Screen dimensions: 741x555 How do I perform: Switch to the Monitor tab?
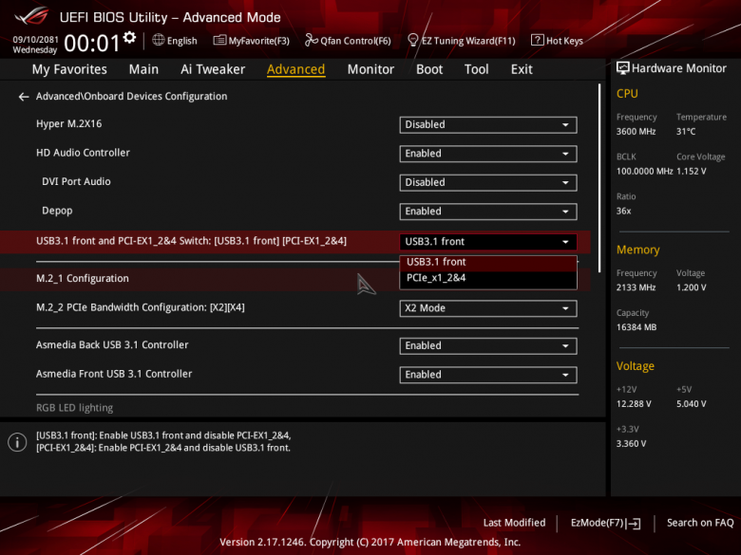(x=370, y=69)
